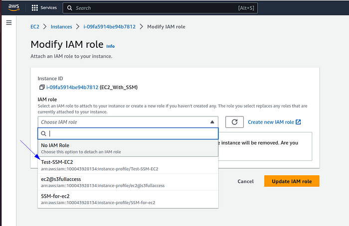Open the instance ID link under Instance ID
The height and width of the screenshot is (226, 349).
(x=72, y=87)
